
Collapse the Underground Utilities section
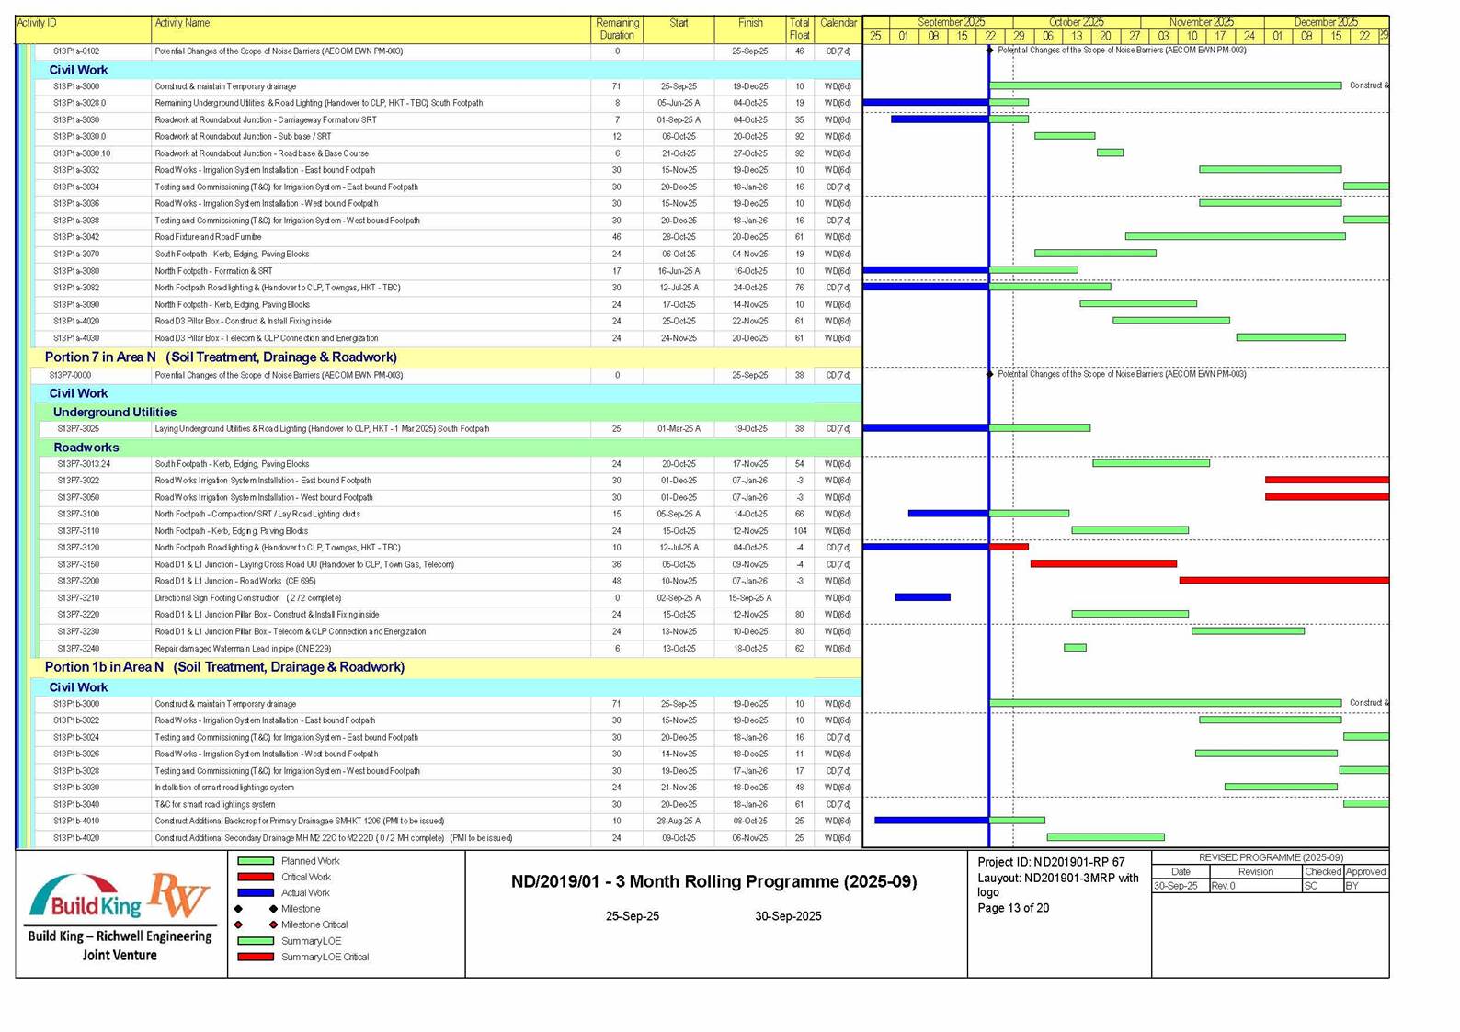pyautogui.click(x=114, y=413)
